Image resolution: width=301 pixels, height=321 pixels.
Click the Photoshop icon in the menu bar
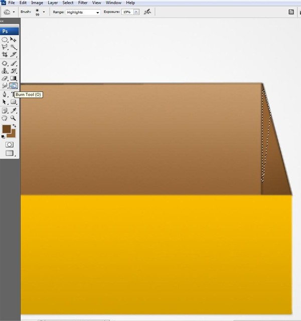[x=4, y=2]
